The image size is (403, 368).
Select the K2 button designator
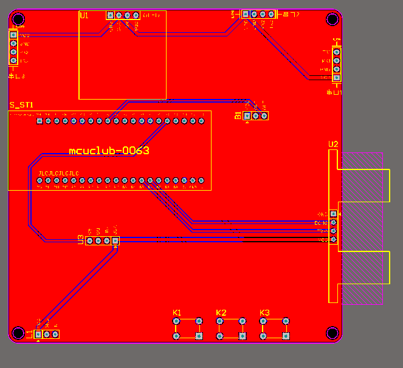point(221,313)
